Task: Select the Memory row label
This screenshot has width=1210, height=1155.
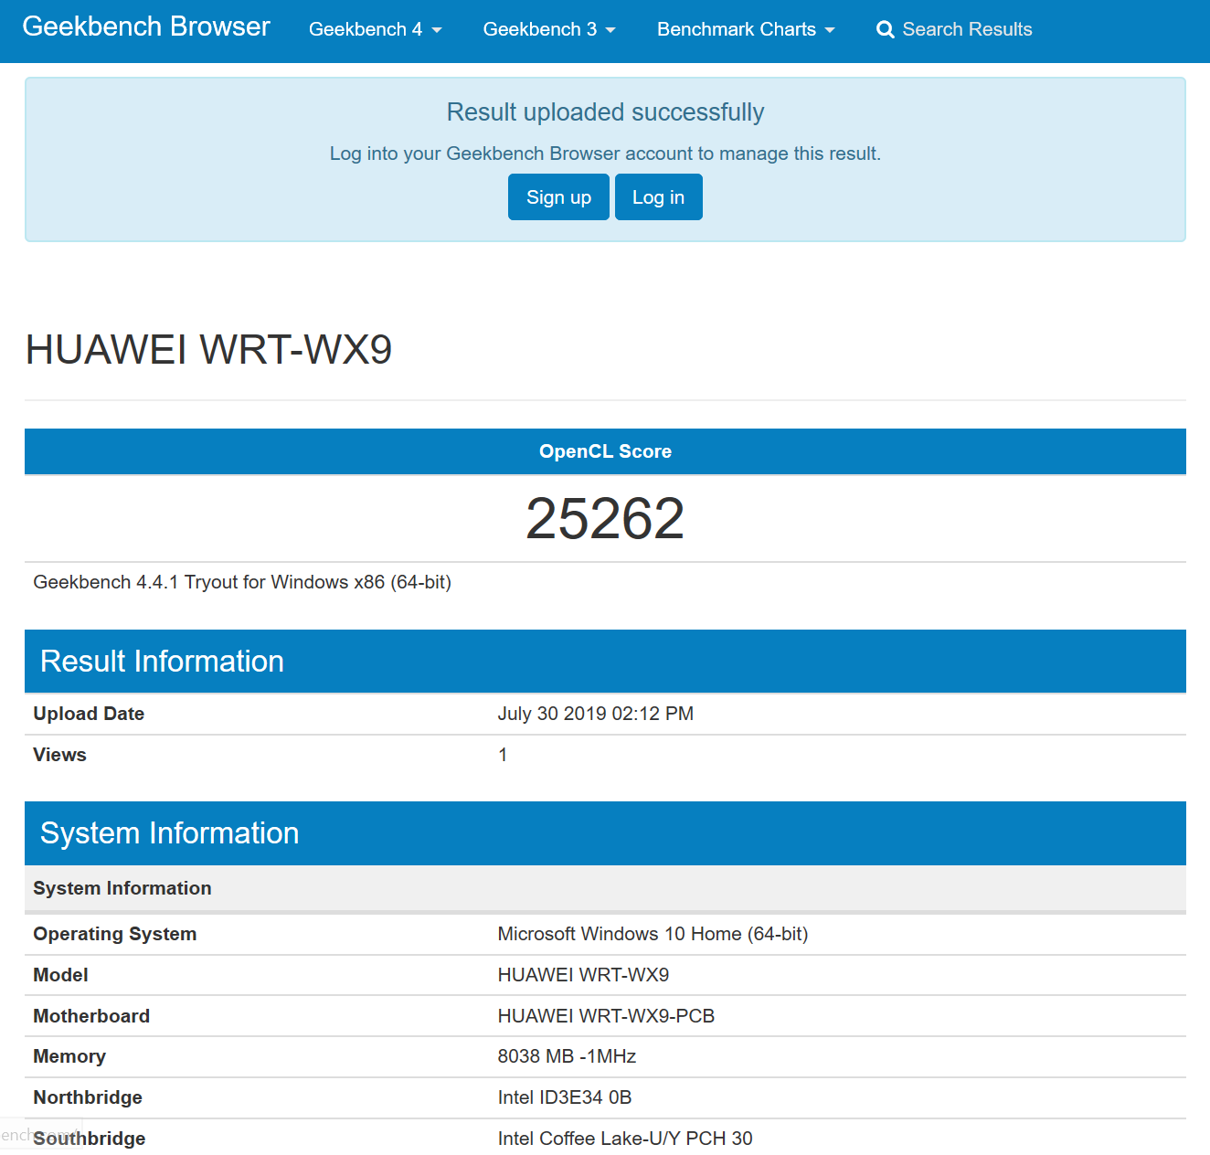Action: (69, 1056)
